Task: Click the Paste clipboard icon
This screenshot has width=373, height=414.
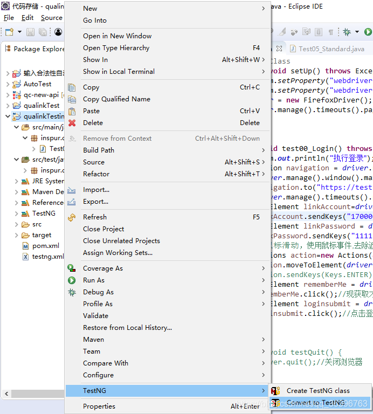Action: pyautogui.click(x=72, y=111)
